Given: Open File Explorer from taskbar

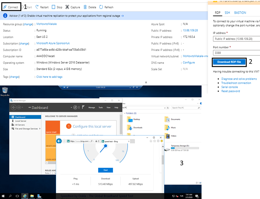Looking at the screenshot, I should (32, 196).
